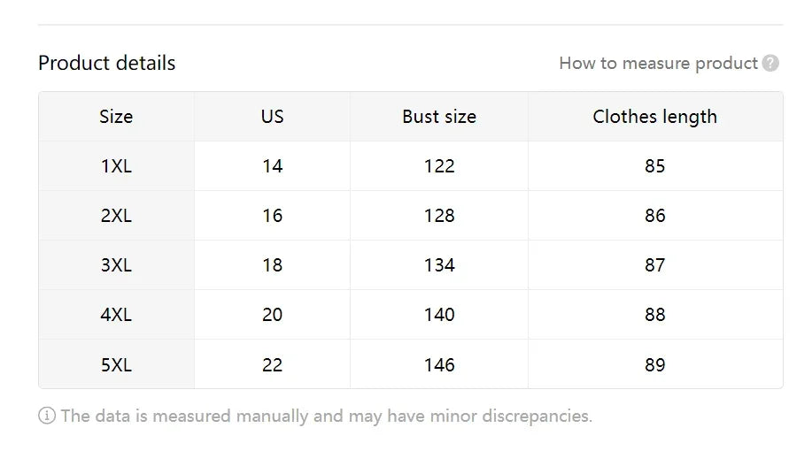Image resolution: width=812 pixels, height=451 pixels.
Task: Click the manual measurement disclaimer text
Action: point(326,416)
